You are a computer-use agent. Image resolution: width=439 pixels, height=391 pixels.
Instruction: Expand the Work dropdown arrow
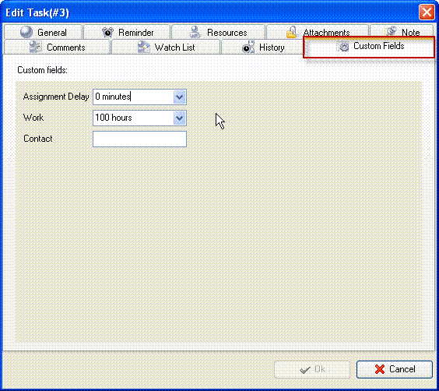coord(180,118)
